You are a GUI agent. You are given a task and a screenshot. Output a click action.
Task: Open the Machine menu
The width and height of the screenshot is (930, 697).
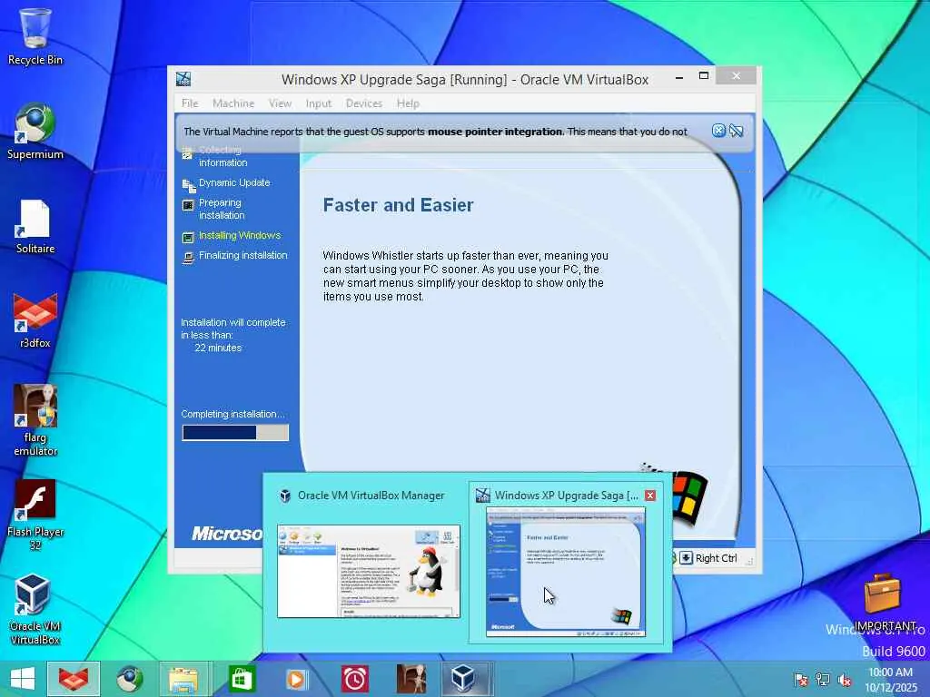click(x=233, y=103)
